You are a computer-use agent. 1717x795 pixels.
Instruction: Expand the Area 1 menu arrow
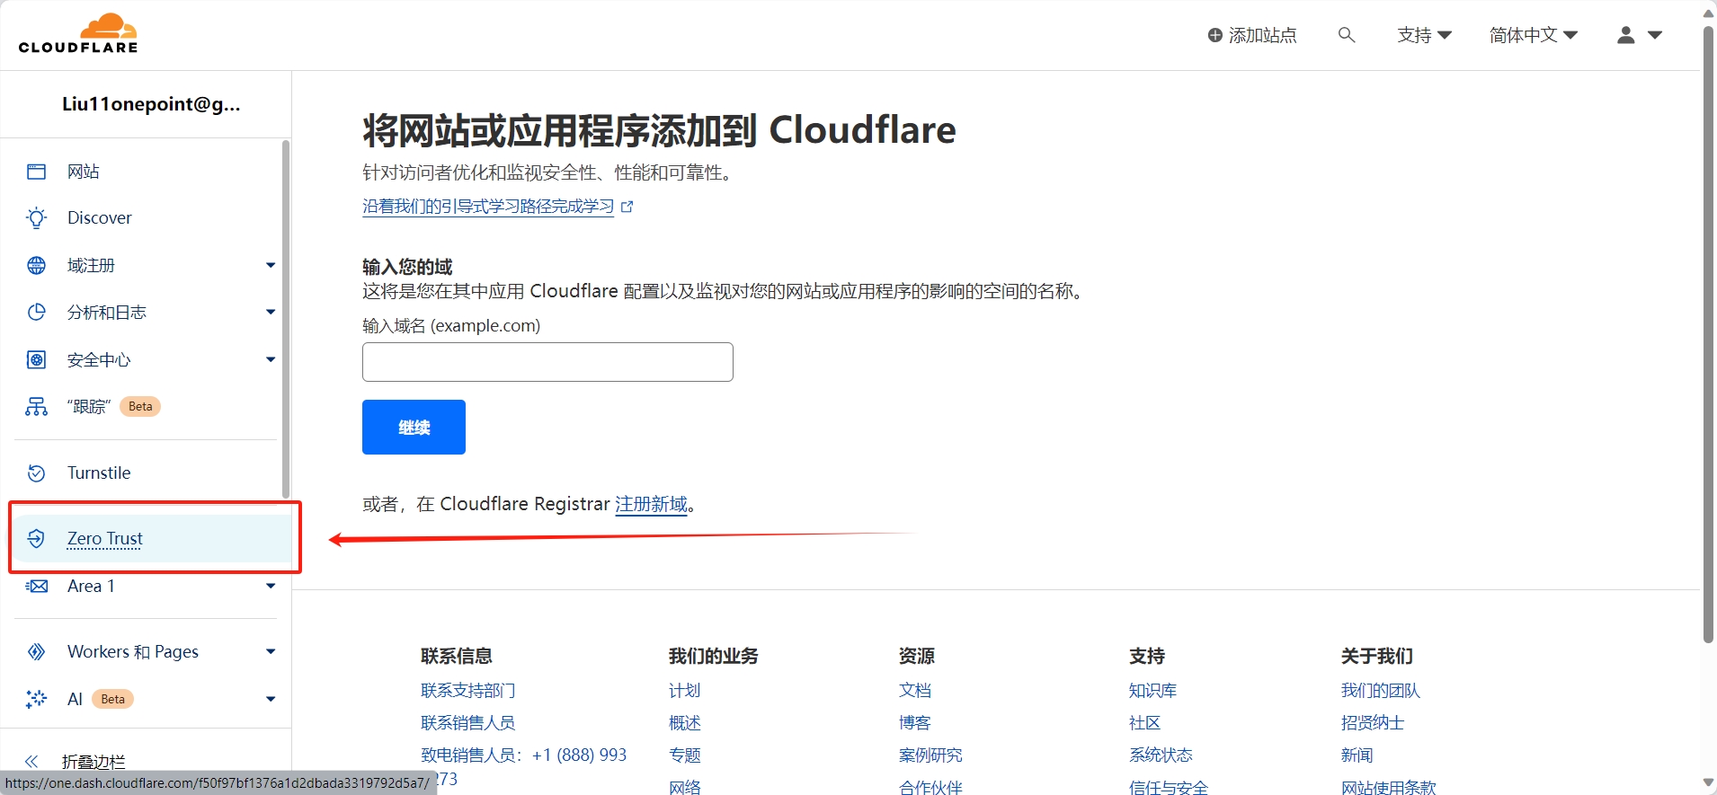tap(271, 586)
